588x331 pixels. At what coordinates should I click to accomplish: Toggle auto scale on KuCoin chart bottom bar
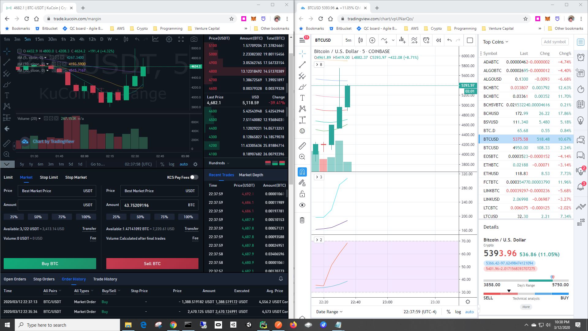184,164
